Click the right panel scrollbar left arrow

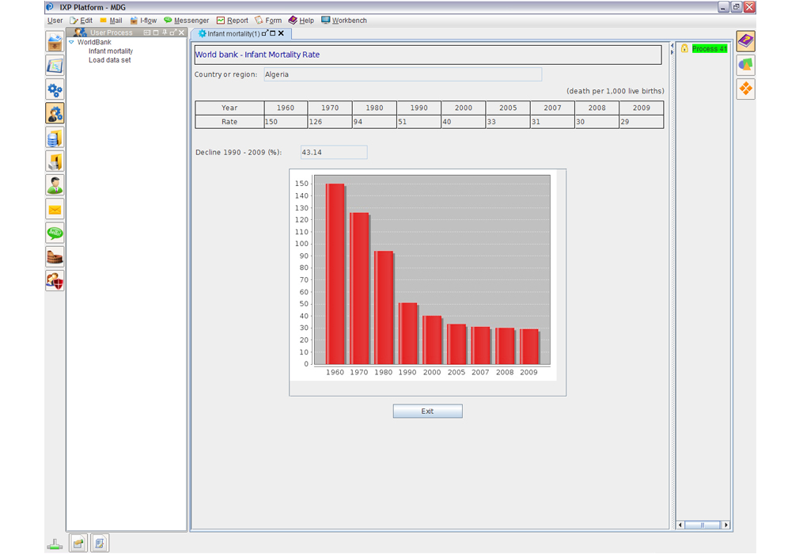tap(680, 525)
